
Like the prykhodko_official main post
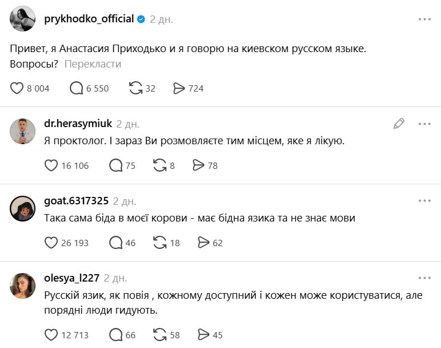17,88
